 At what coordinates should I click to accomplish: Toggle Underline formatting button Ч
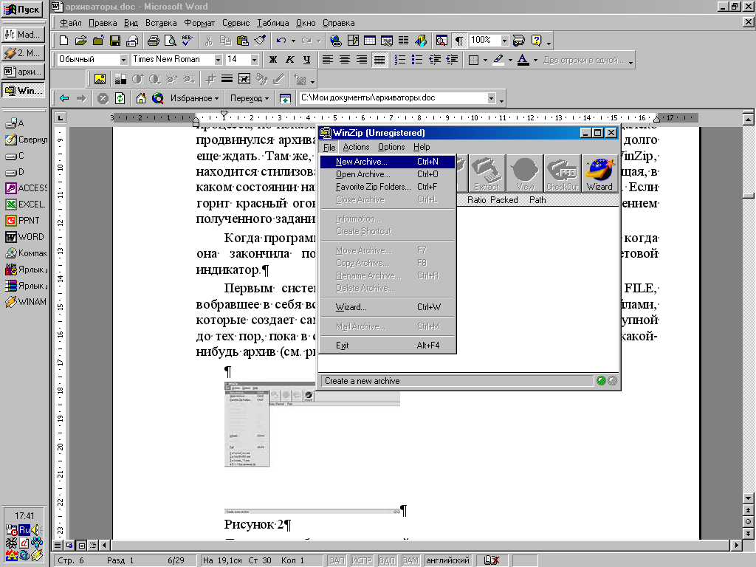(x=306, y=60)
